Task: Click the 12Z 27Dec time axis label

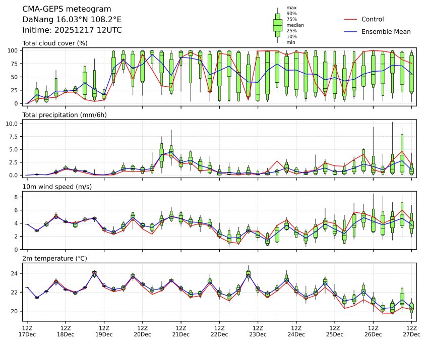Action: coord(411,331)
